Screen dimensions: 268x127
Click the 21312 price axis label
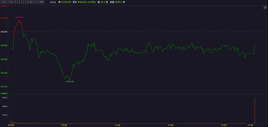tap(4, 18)
